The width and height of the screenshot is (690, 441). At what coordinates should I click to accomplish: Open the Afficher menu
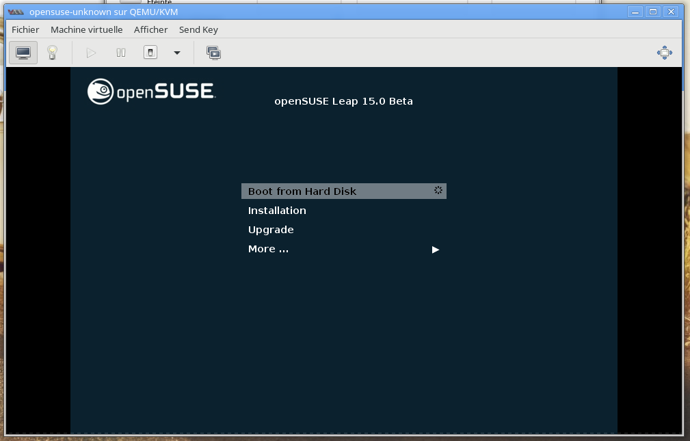(150, 29)
